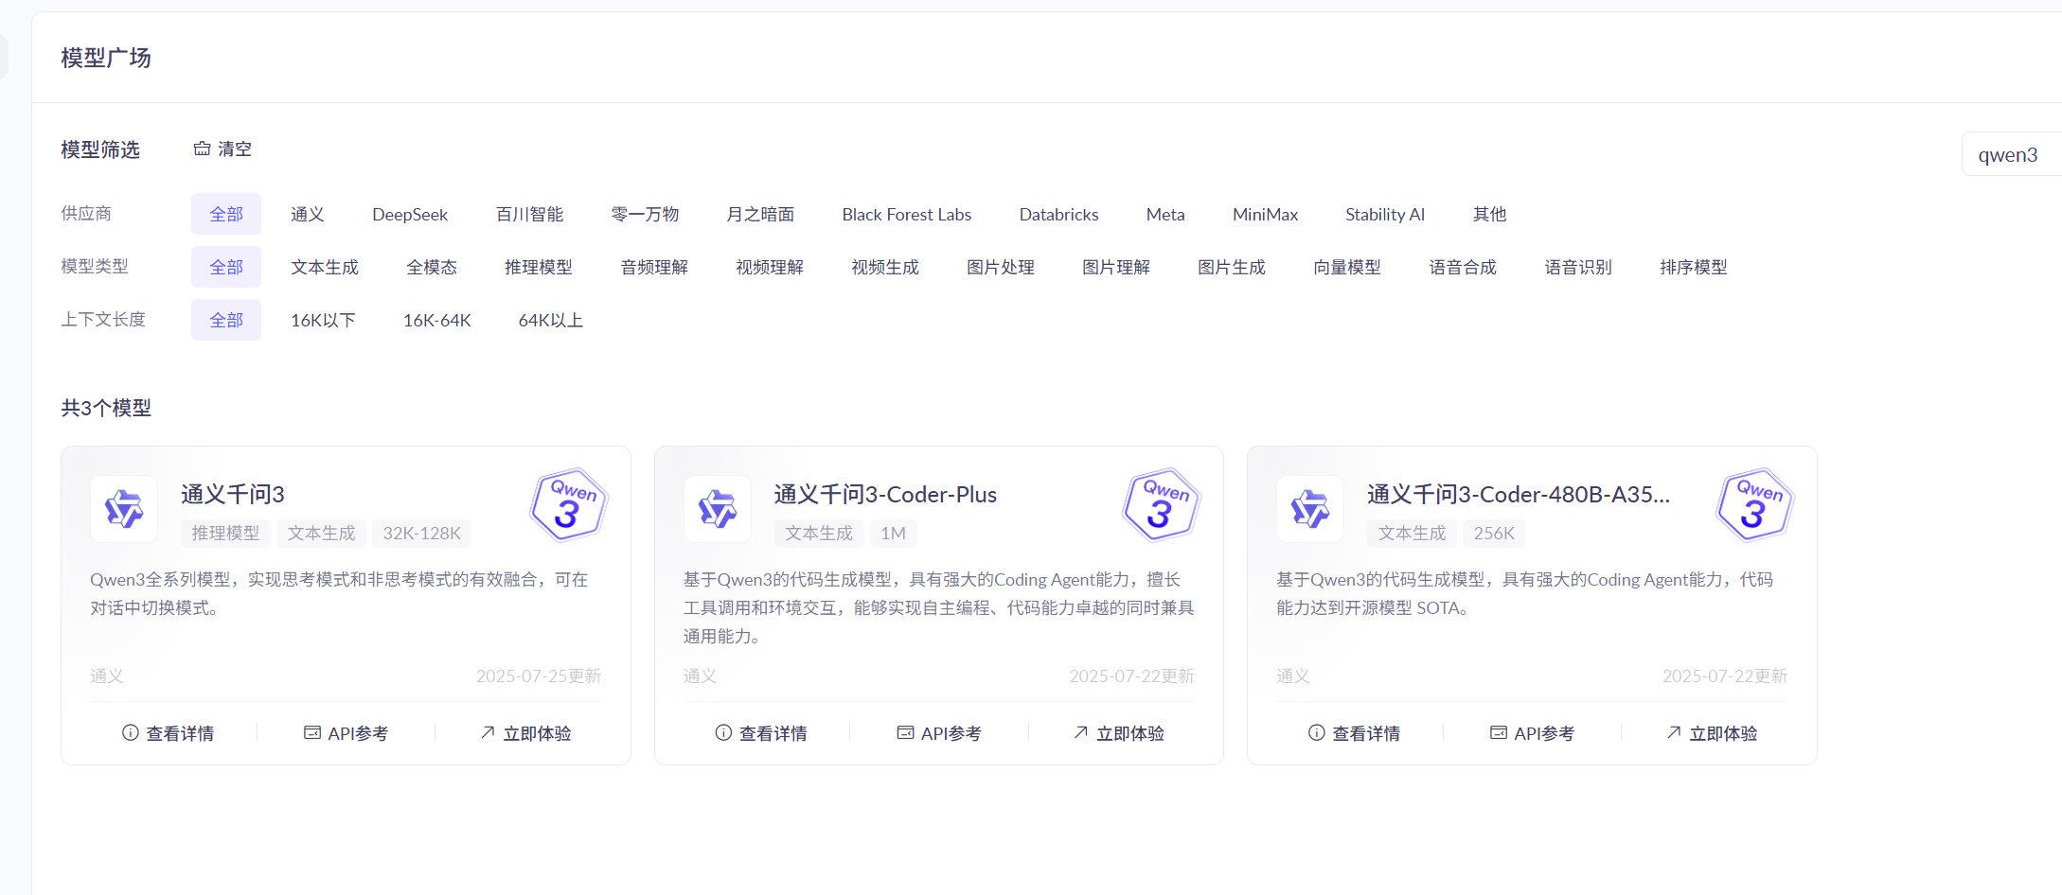Filter model type by 语音识别
Screen dimensions: 2062x895
[x=1578, y=267]
